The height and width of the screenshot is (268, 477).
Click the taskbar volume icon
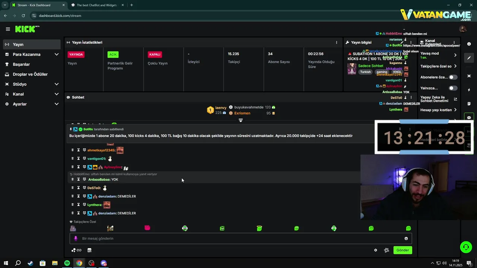[x=445, y=263]
